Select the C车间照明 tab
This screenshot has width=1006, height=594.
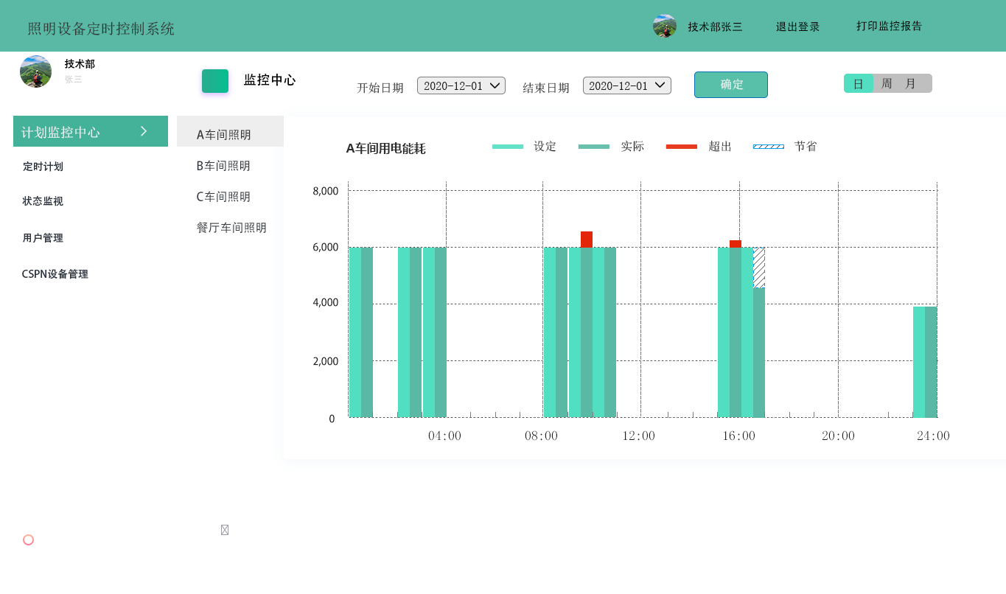[x=223, y=197]
